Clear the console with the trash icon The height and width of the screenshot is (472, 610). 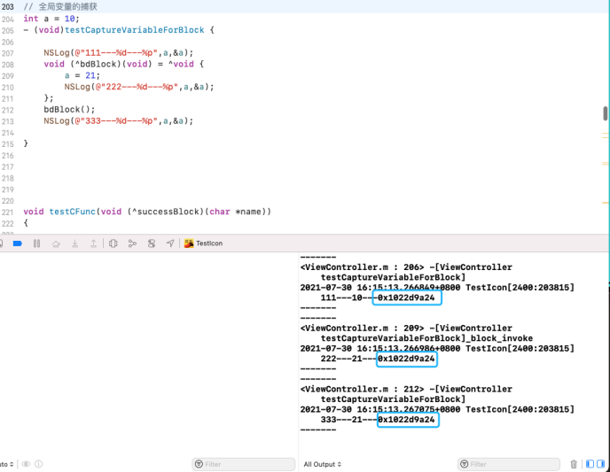[574, 464]
